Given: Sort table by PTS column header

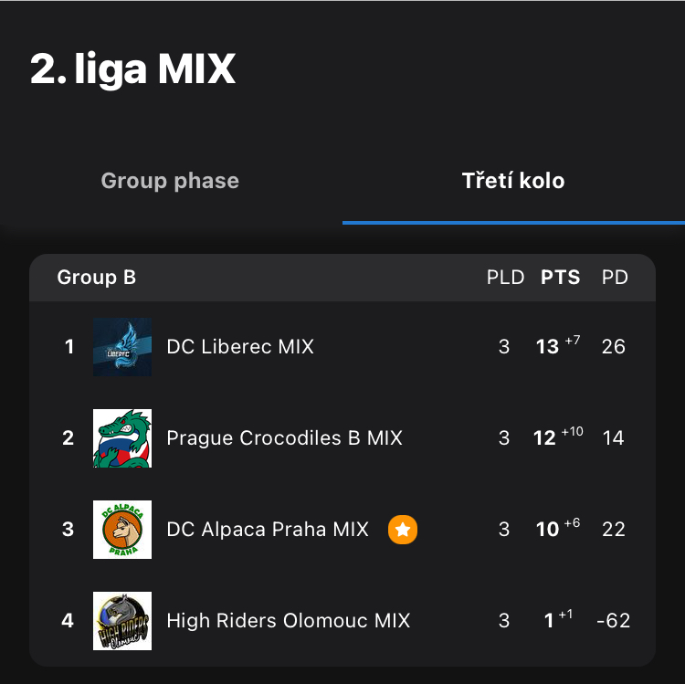Looking at the screenshot, I should 561,278.
